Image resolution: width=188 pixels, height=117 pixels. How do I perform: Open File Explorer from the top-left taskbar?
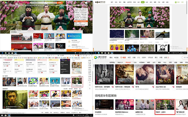(6, 53)
